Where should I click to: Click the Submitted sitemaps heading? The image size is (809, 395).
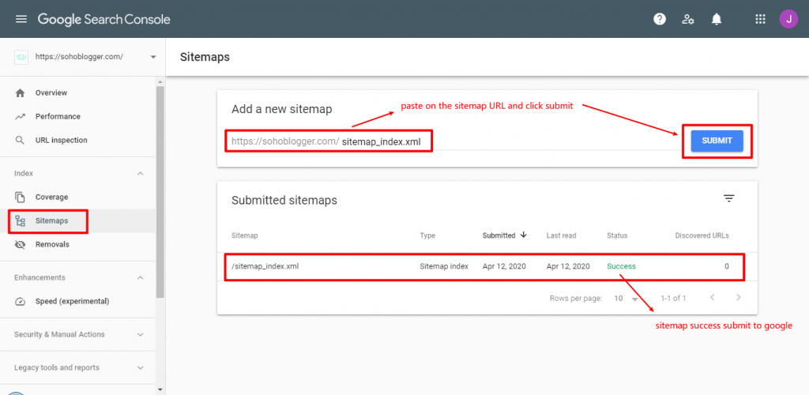coord(284,201)
